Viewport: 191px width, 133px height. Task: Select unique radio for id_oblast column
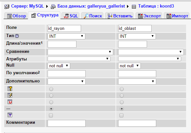pyautogui.click(x=122, y=102)
